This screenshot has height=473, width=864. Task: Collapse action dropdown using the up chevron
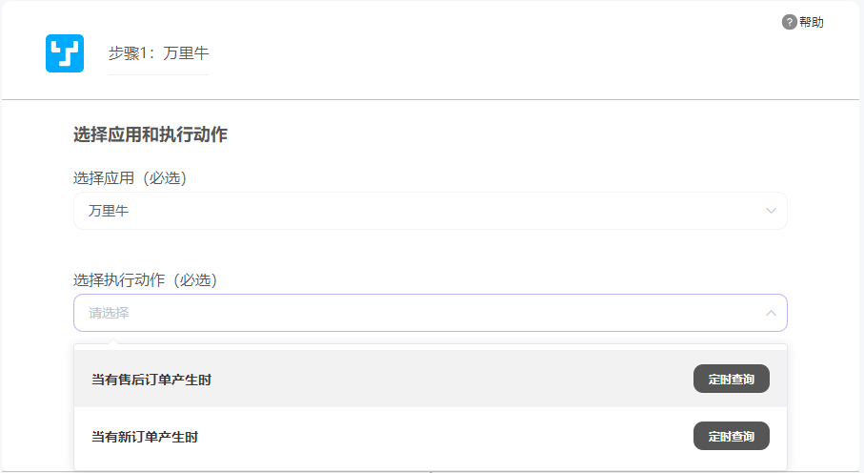click(772, 313)
